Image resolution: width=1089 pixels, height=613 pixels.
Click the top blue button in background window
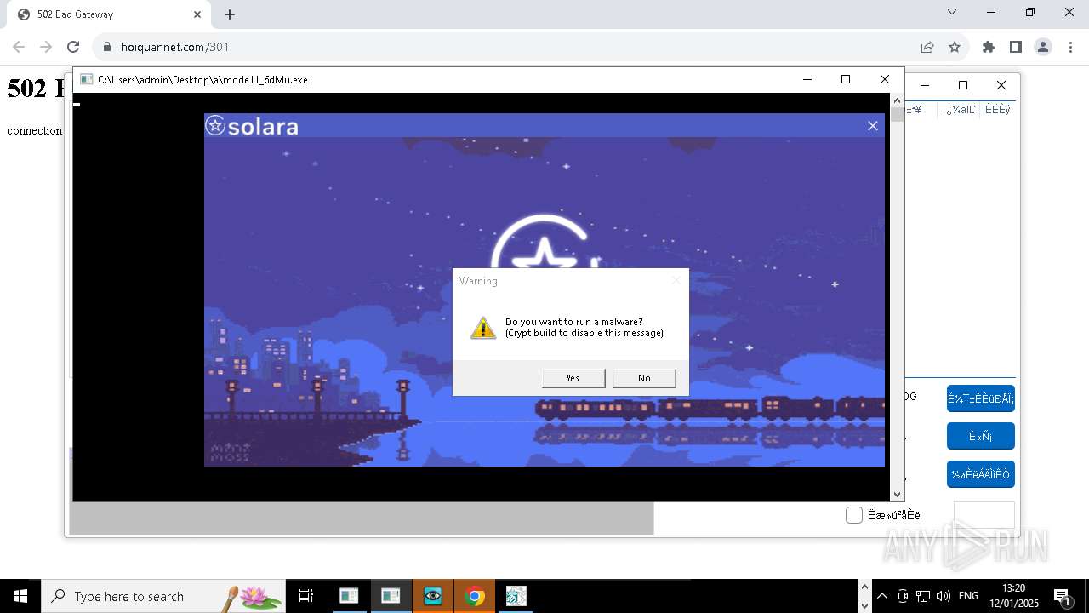[981, 398]
